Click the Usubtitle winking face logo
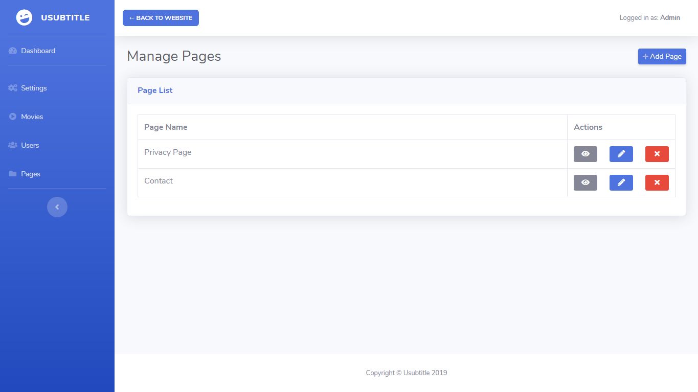Viewport: 698px width, 392px height. coord(24,18)
